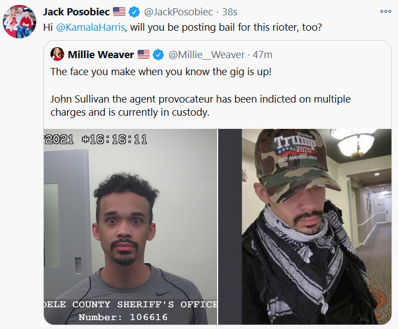
Task: Click the verified badge next to Jack Posobiec
Action: coord(134,12)
